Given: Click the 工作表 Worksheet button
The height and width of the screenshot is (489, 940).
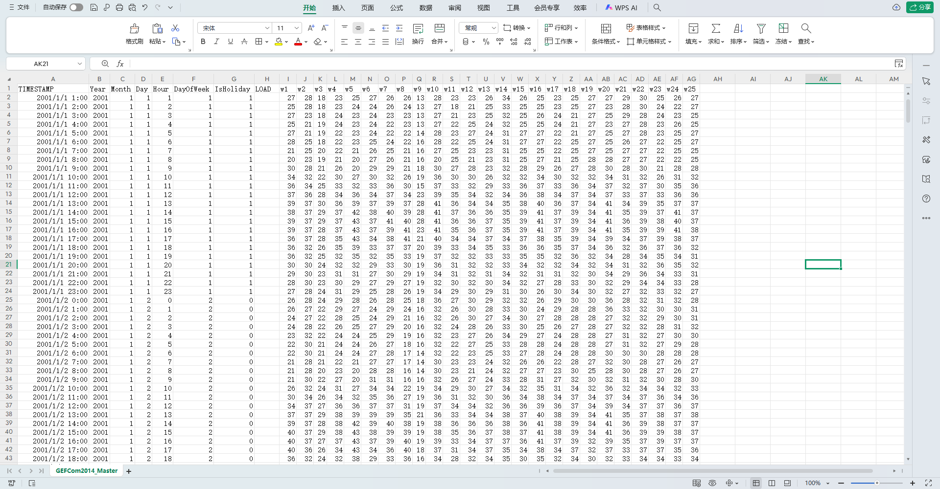Looking at the screenshot, I should (562, 42).
